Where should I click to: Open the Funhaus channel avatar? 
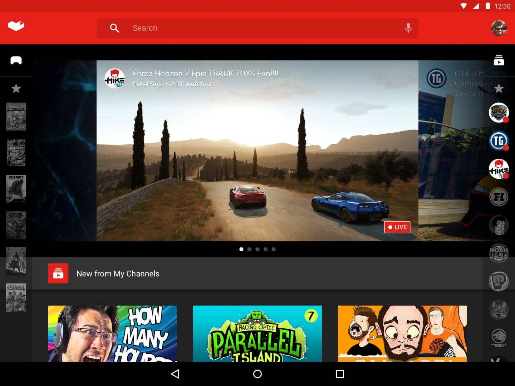click(499, 197)
